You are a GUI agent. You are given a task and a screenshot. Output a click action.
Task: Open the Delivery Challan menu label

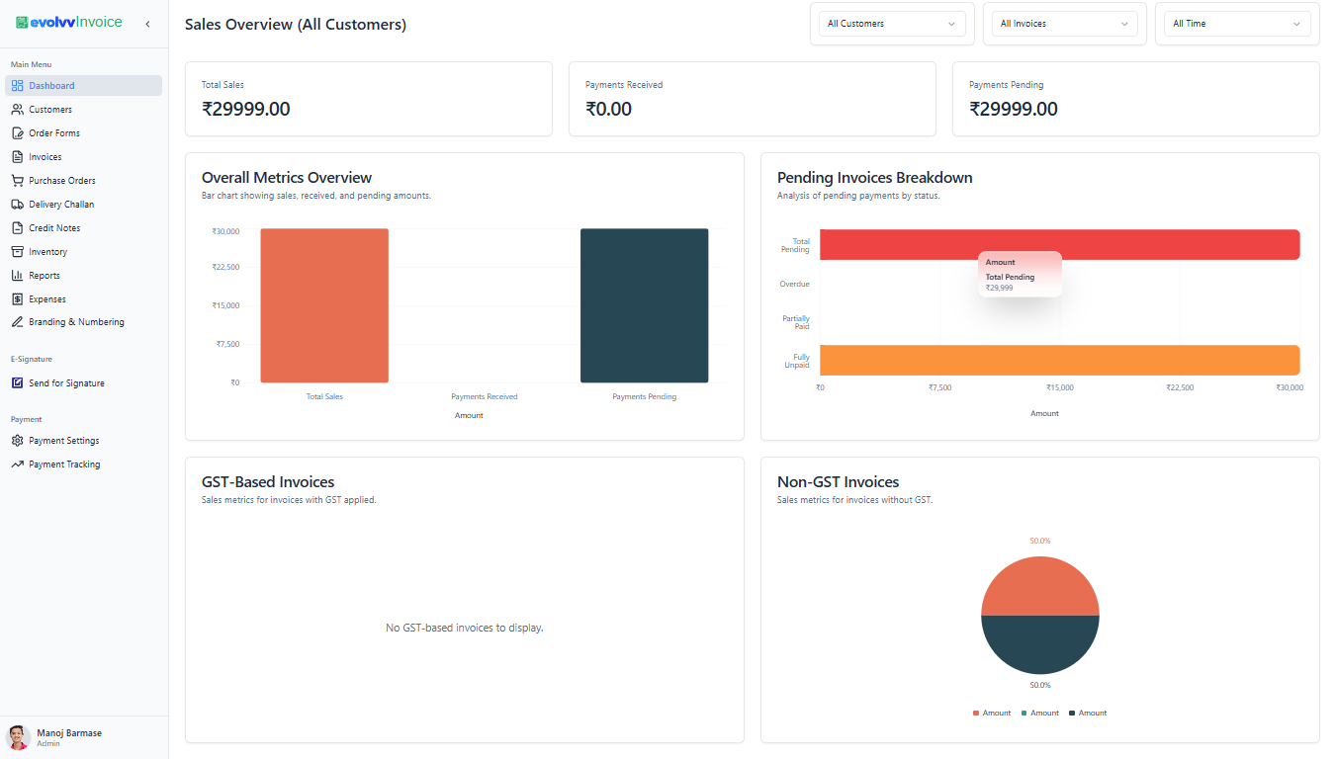(61, 205)
